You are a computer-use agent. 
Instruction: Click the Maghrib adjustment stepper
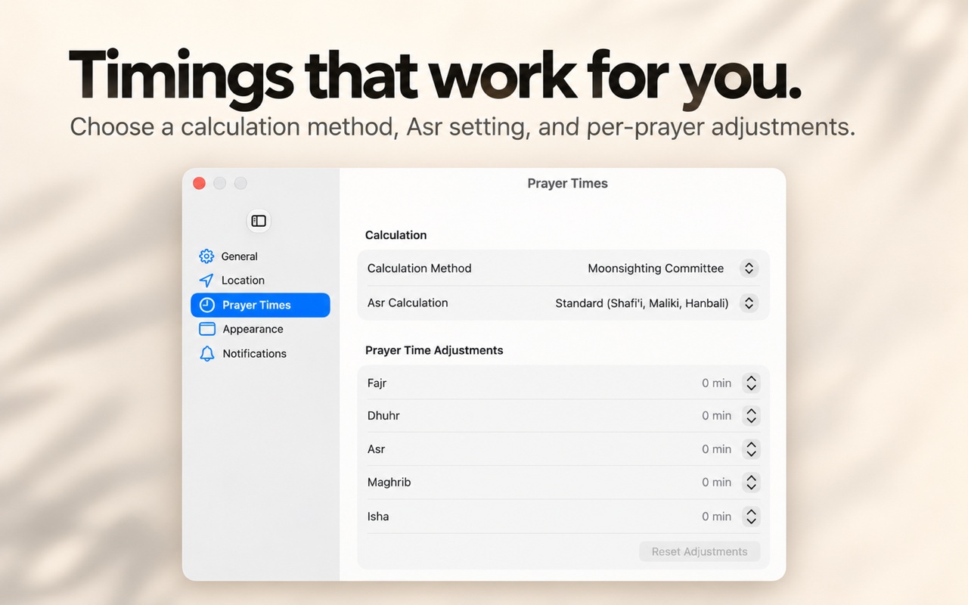pos(751,482)
